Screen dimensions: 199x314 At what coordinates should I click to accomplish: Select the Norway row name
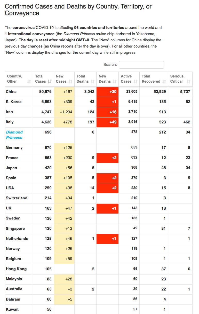point(13,249)
